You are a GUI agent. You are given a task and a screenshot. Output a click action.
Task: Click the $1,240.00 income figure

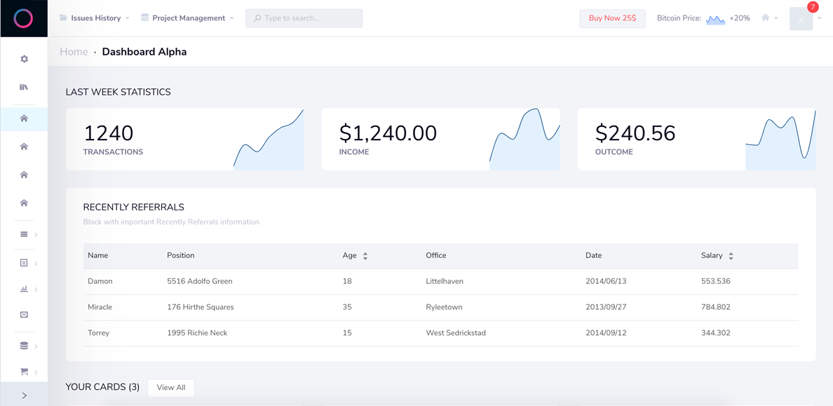tap(388, 133)
